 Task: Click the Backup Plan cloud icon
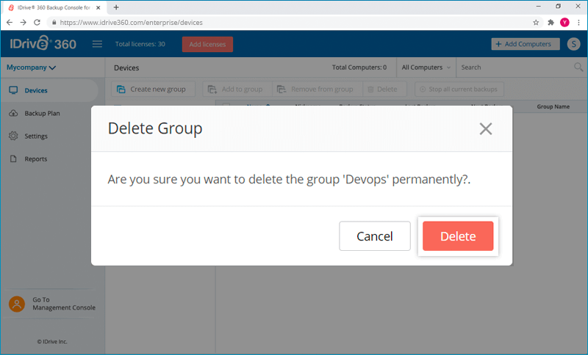[x=13, y=113]
